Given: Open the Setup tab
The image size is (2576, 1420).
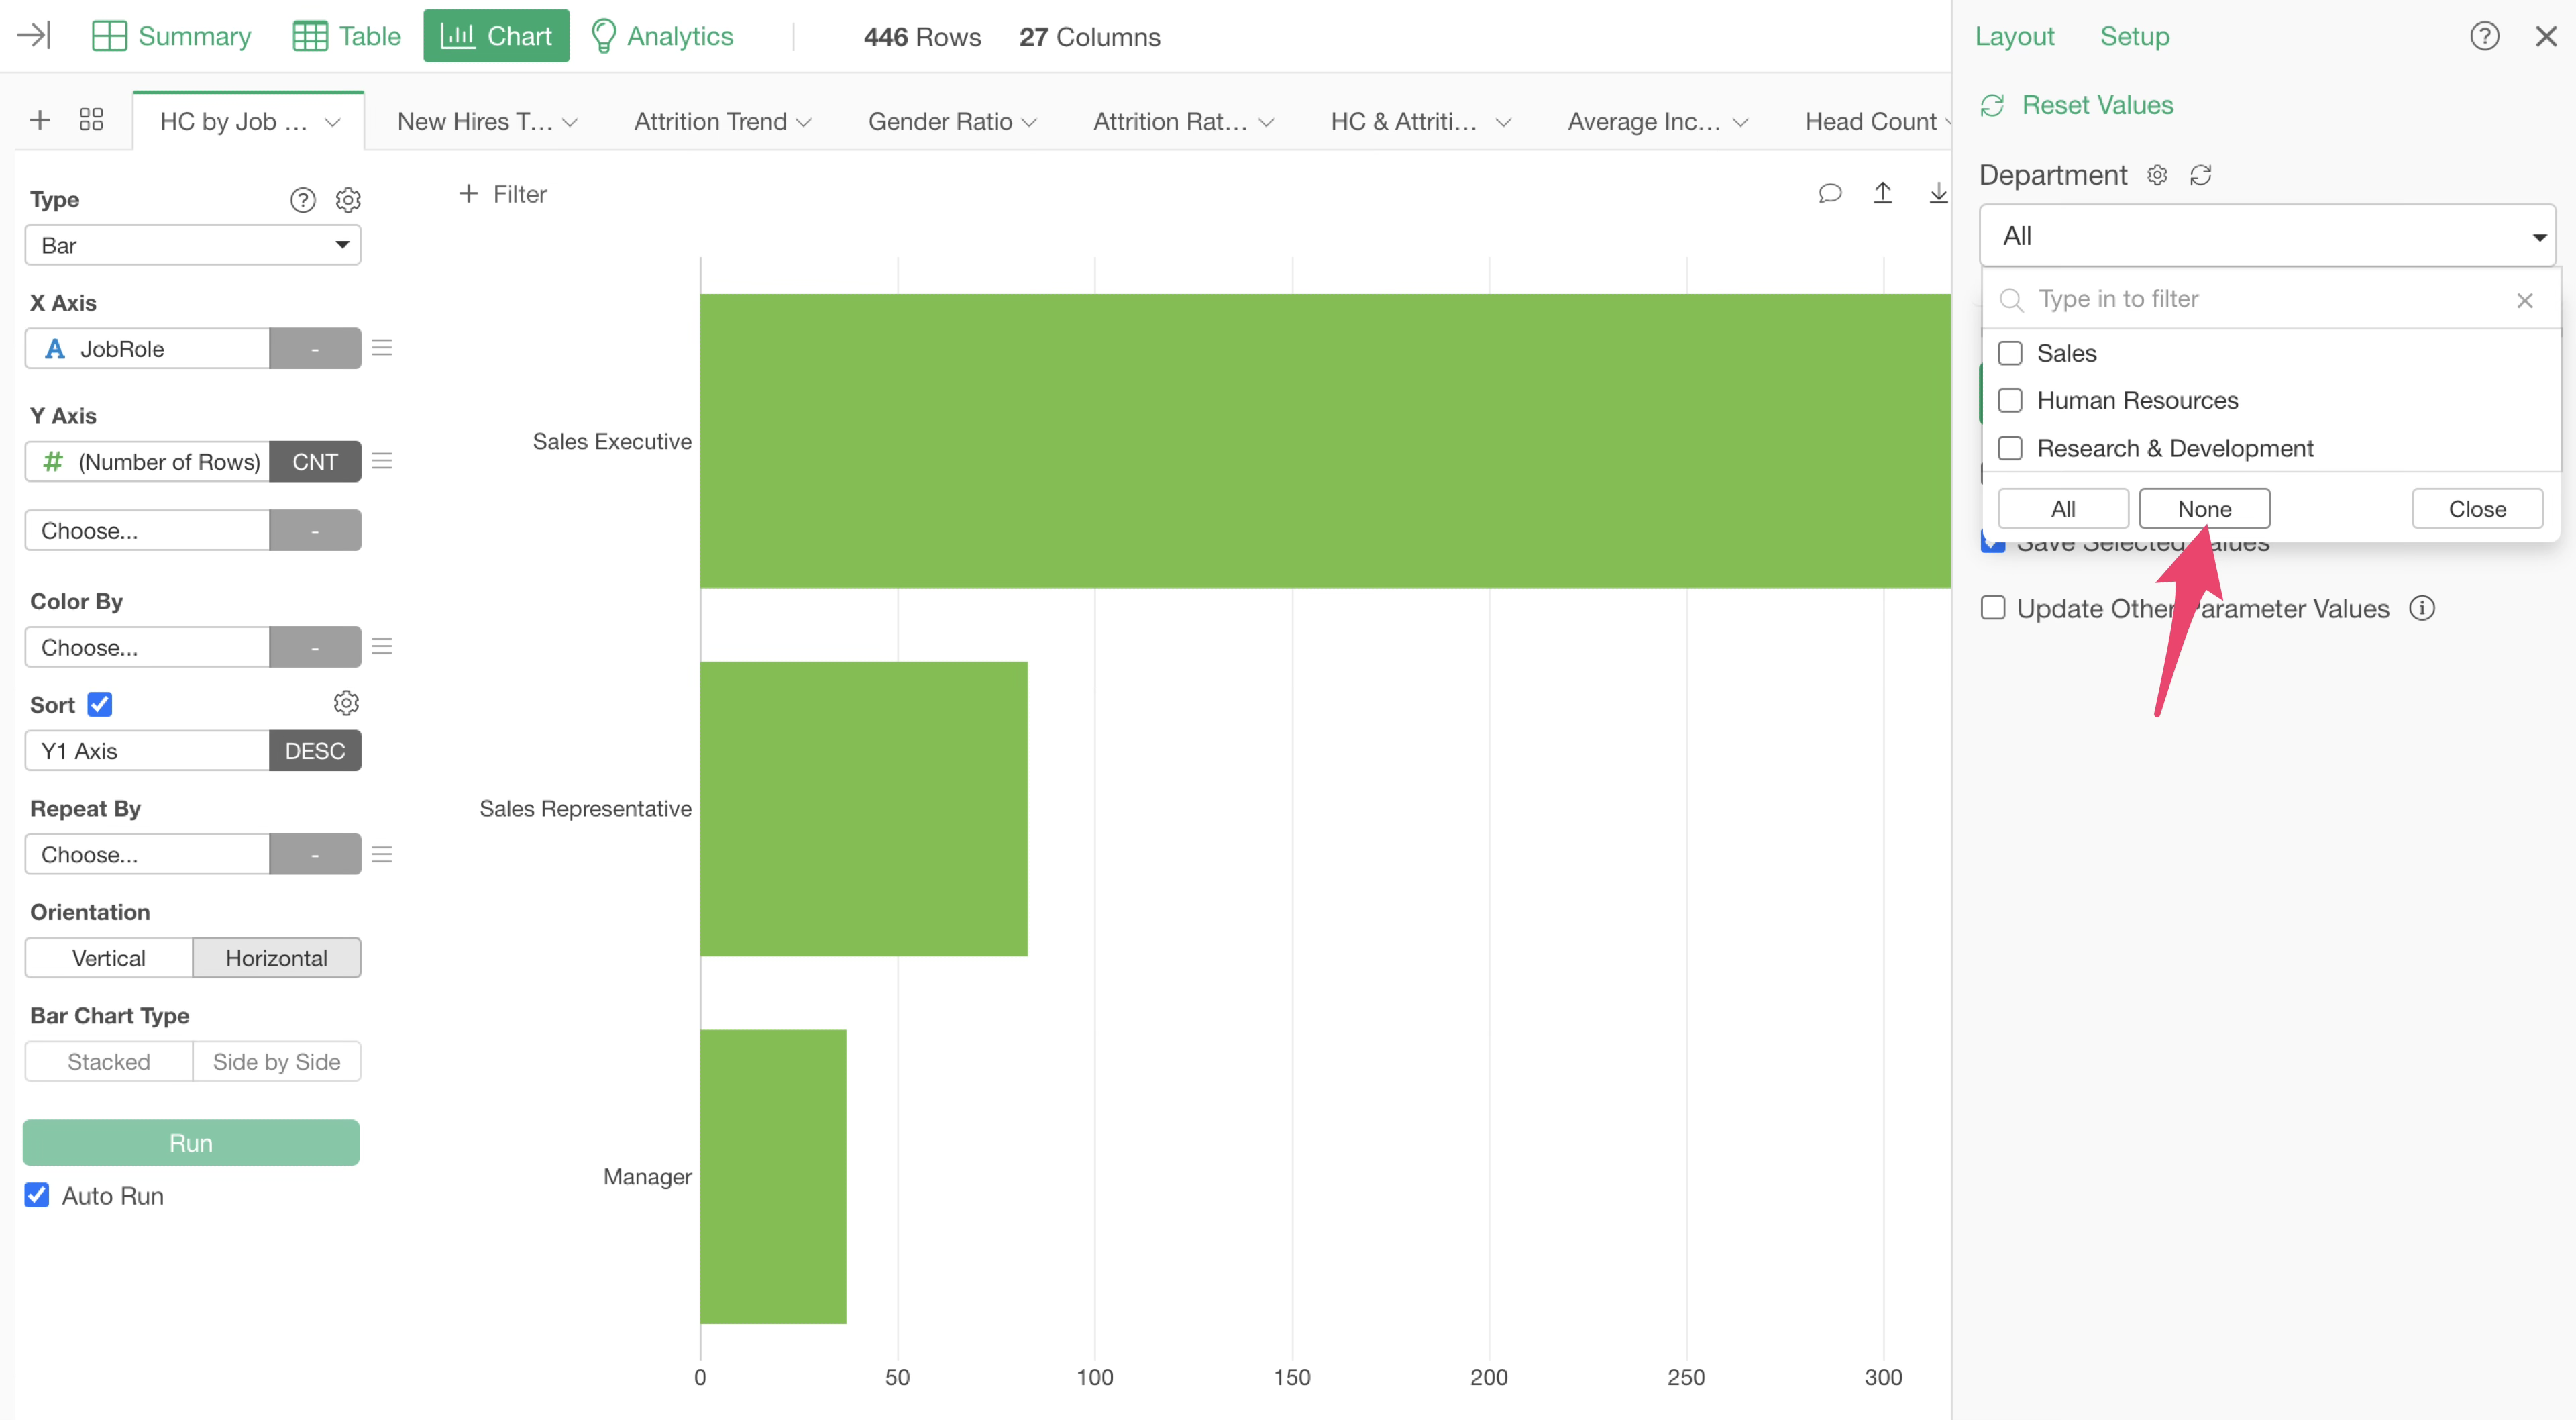Looking at the screenshot, I should [x=2134, y=36].
